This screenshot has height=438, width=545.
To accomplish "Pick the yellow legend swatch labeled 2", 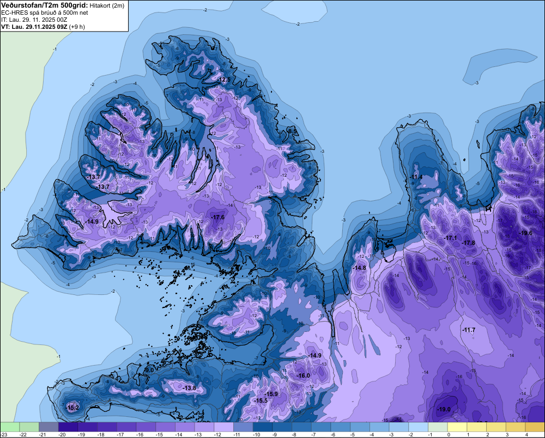I will point(496,427).
